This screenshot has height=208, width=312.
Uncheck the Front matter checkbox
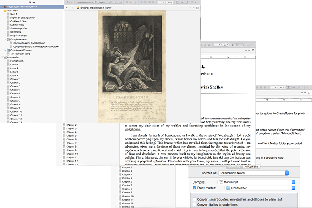194,188
